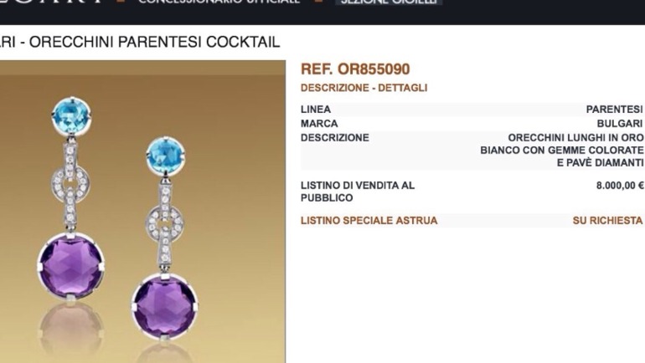Image resolution: width=645 pixels, height=363 pixels.
Task: Click the Orecchini Lunghi description text
Action: [562, 151]
